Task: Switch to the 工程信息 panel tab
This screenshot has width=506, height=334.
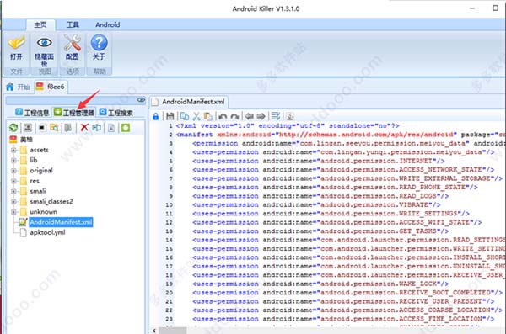Action: (32, 113)
